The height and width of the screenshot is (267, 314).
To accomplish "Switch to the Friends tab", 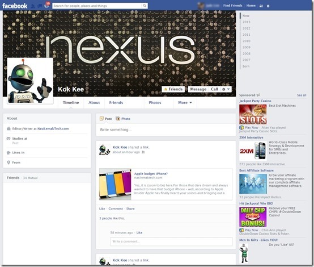I will (x=116, y=103).
